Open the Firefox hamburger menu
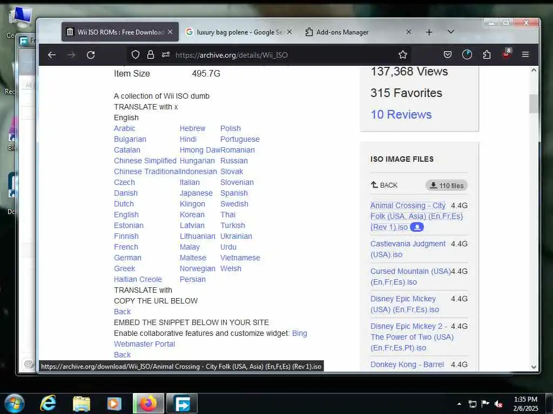The image size is (553, 414). 525,54
